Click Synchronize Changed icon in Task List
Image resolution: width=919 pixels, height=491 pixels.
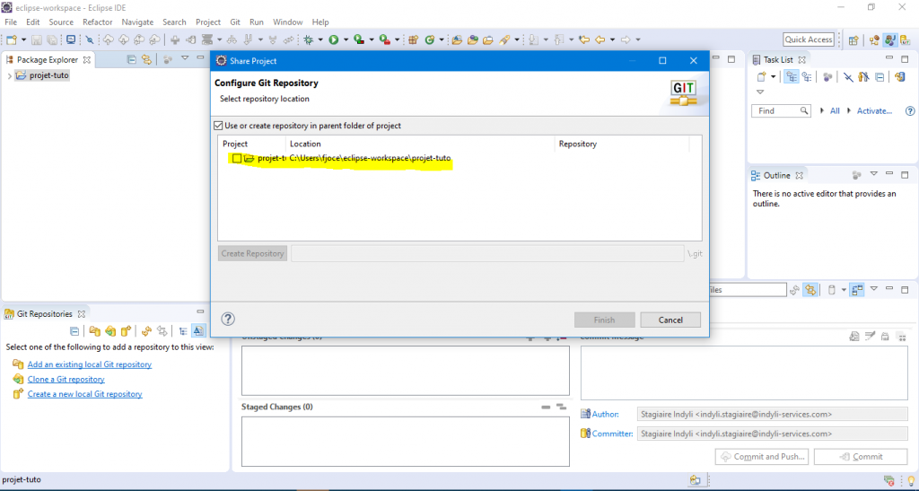(899, 77)
